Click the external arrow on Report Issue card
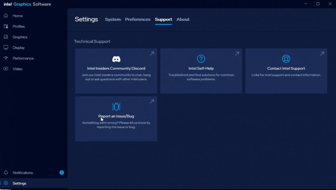This screenshot has width=336, height=190. click(152, 102)
